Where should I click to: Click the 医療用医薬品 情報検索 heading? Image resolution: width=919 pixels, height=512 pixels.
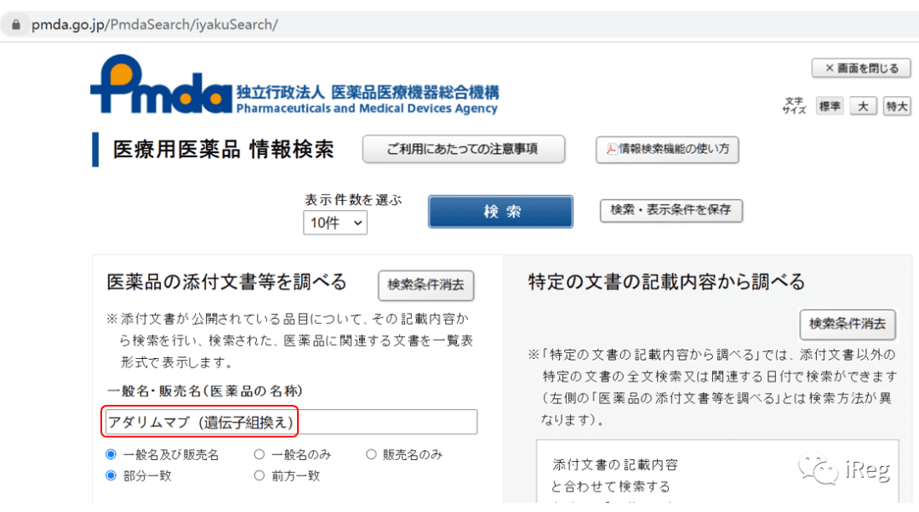click(223, 150)
